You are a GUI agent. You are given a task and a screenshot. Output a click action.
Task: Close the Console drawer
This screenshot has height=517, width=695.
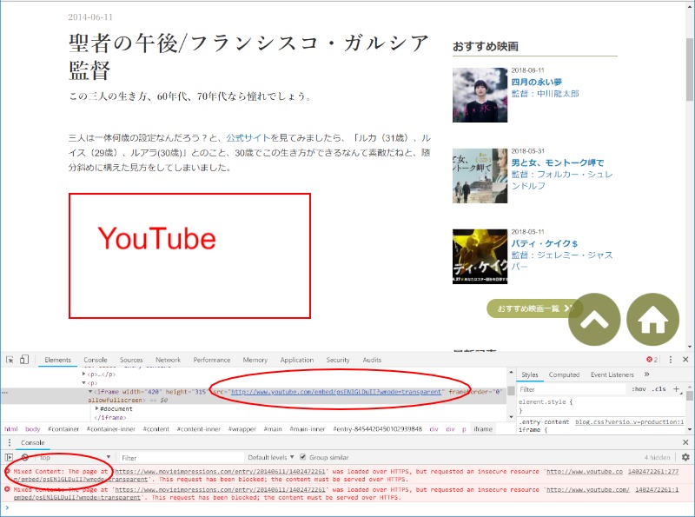click(685, 442)
